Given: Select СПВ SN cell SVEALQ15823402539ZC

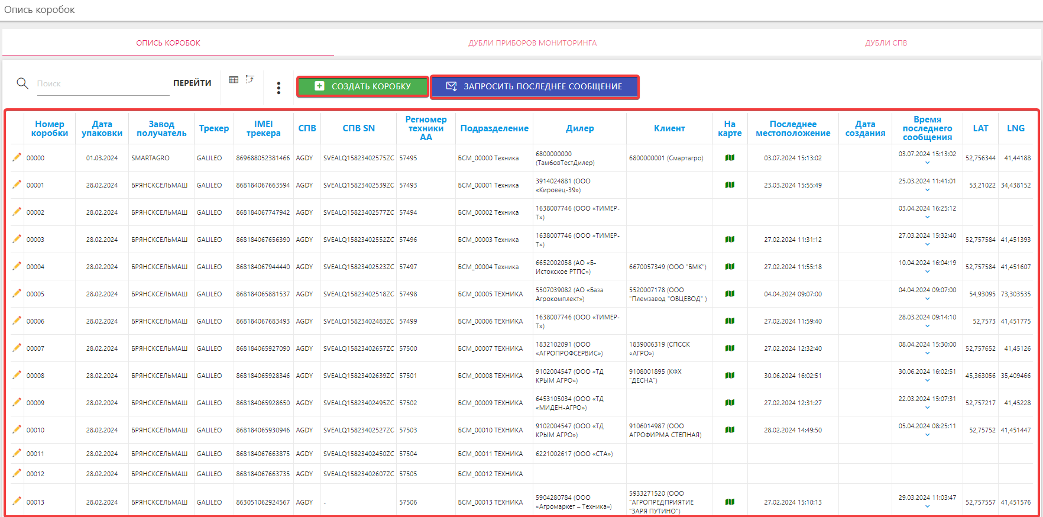Looking at the screenshot, I should pyautogui.click(x=358, y=185).
